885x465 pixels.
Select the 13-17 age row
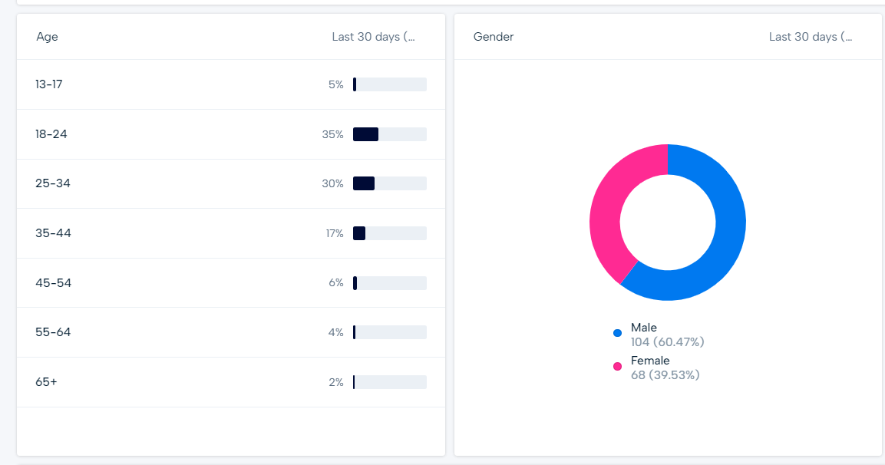(230, 84)
